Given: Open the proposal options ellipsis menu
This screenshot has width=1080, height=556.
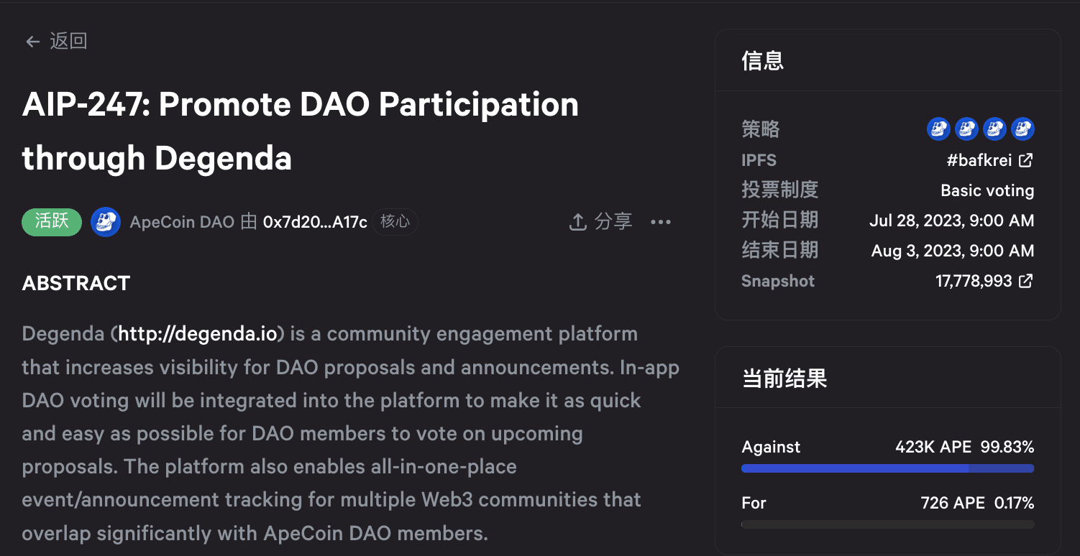Looking at the screenshot, I should 661,222.
